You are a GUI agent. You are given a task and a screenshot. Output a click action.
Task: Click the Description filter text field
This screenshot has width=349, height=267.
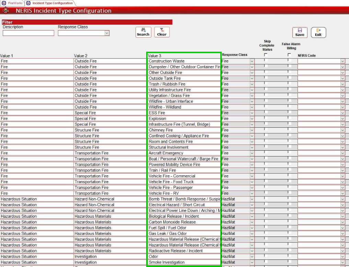(x=28, y=33)
